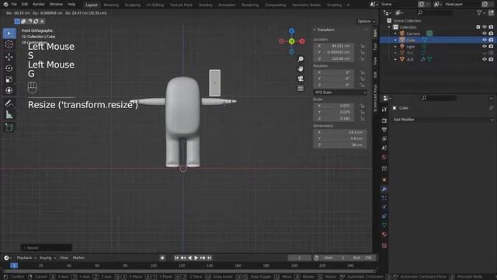Open the Render properties tab icon

384,121
